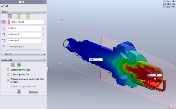The height and width of the screenshot is (109, 176).
Task: Select the planar section type icon
Action: [10, 16]
